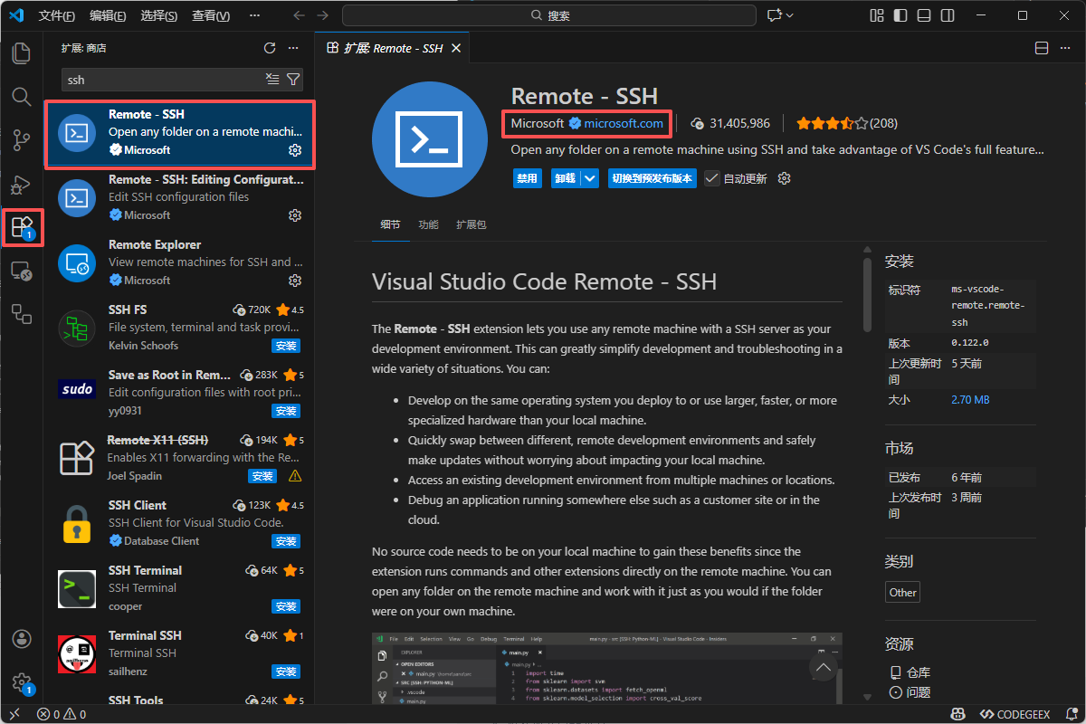Open the Search view in activity bar

(21, 96)
